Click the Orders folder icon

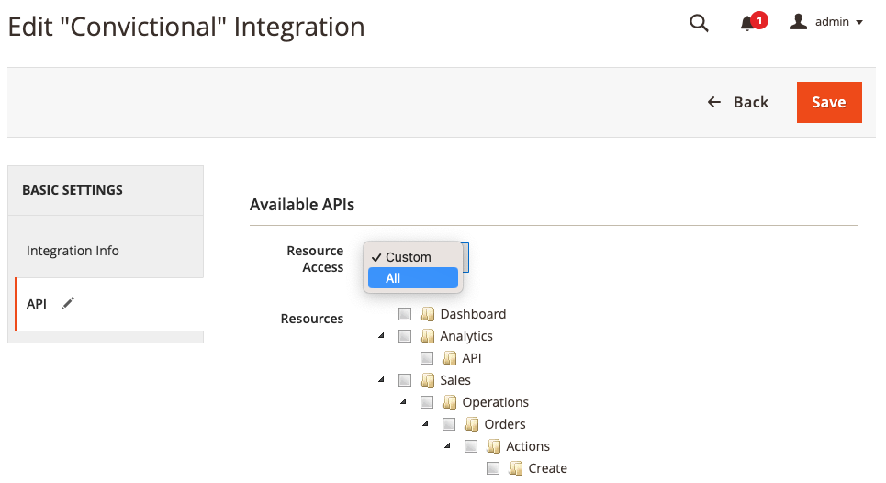click(x=471, y=424)
